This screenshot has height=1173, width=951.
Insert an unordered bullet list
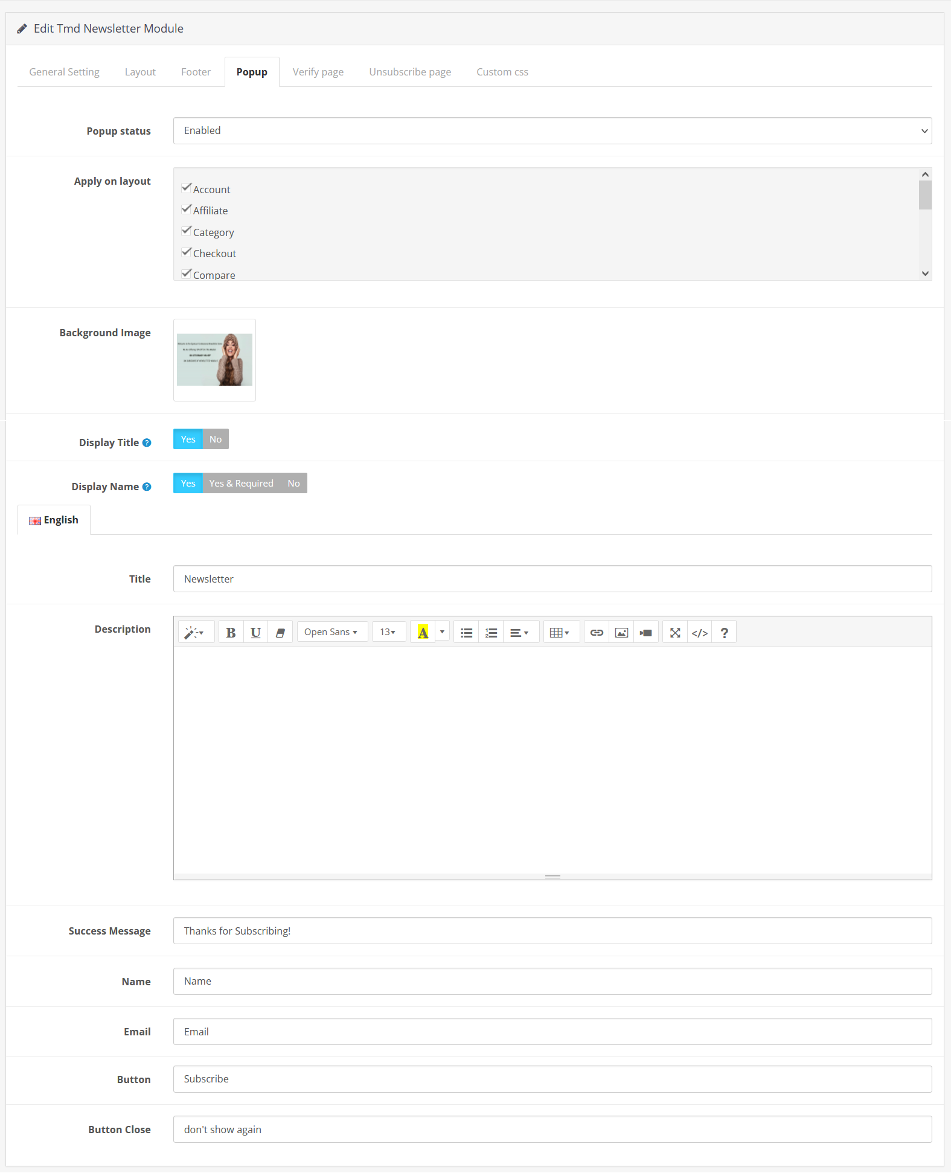click(466, 632)
